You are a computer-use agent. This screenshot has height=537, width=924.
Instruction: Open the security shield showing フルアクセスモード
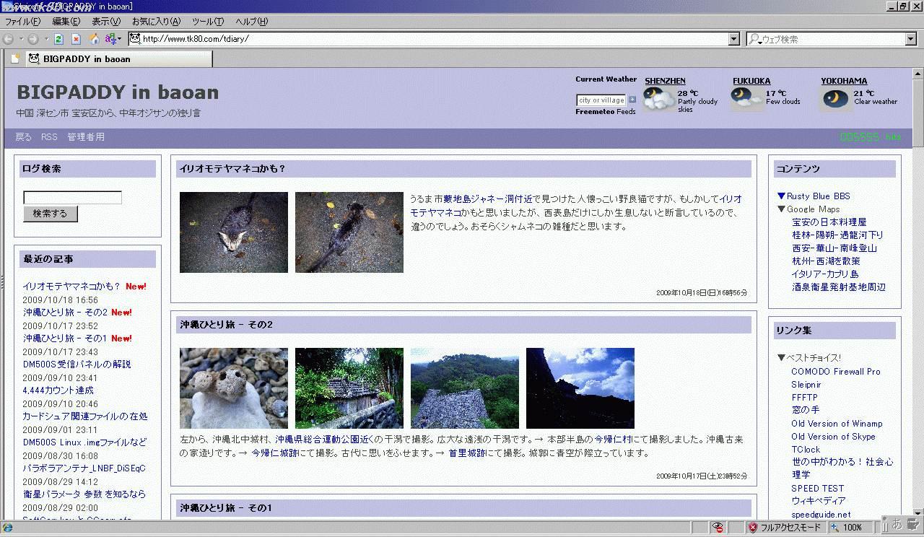(753, 527)
